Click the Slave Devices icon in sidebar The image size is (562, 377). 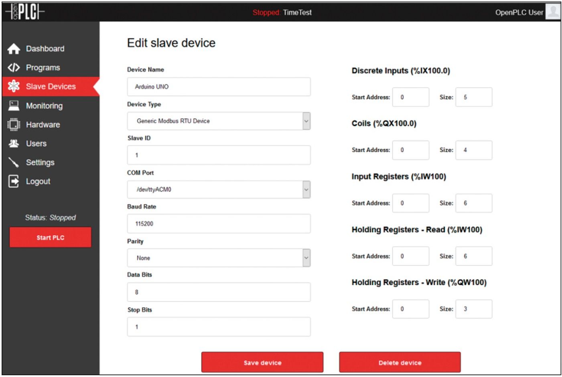[x=14, y=86]
